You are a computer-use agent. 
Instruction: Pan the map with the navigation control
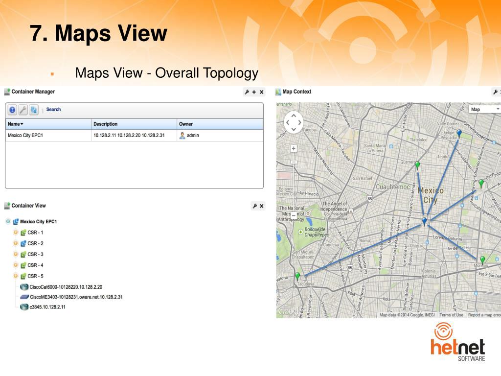294,122
